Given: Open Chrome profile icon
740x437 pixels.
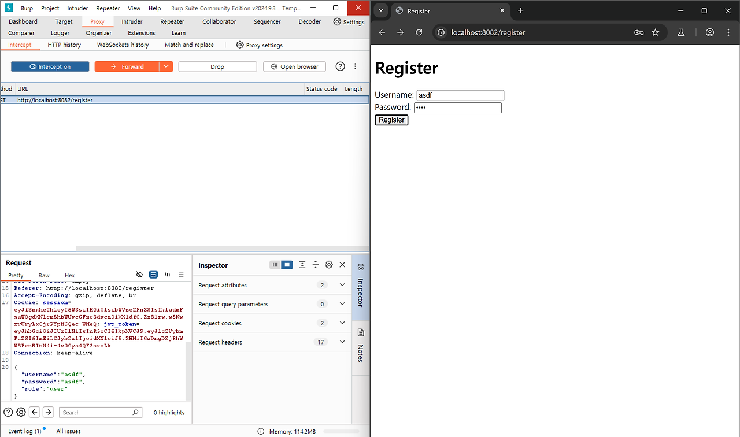Looking at the screenshot, I should click(x=709, y=32).
